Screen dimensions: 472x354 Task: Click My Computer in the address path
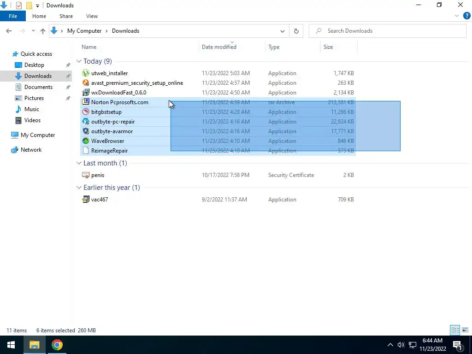(x=84, y=31)
